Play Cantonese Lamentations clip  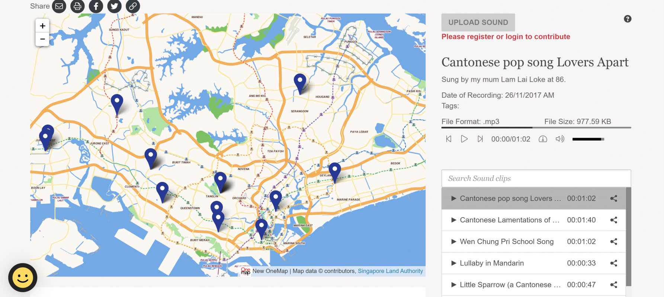[454, 220]
